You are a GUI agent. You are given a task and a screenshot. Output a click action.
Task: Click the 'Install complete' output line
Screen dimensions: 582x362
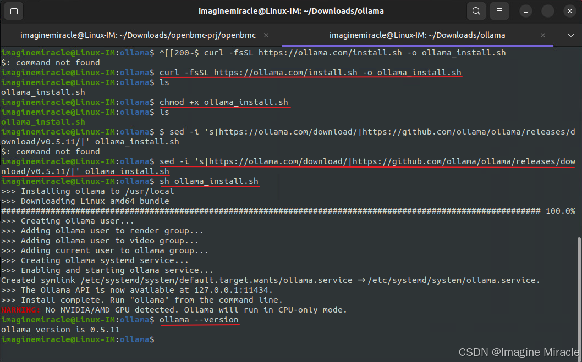pyautogui.click(x=142, y=300)
